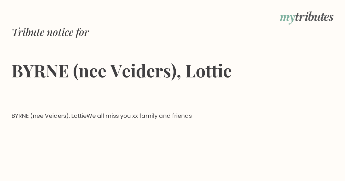The width and height of the screenshot is (345, 181).
Task: Click the green "my" in the logo
Action: (x=287, y=18)
